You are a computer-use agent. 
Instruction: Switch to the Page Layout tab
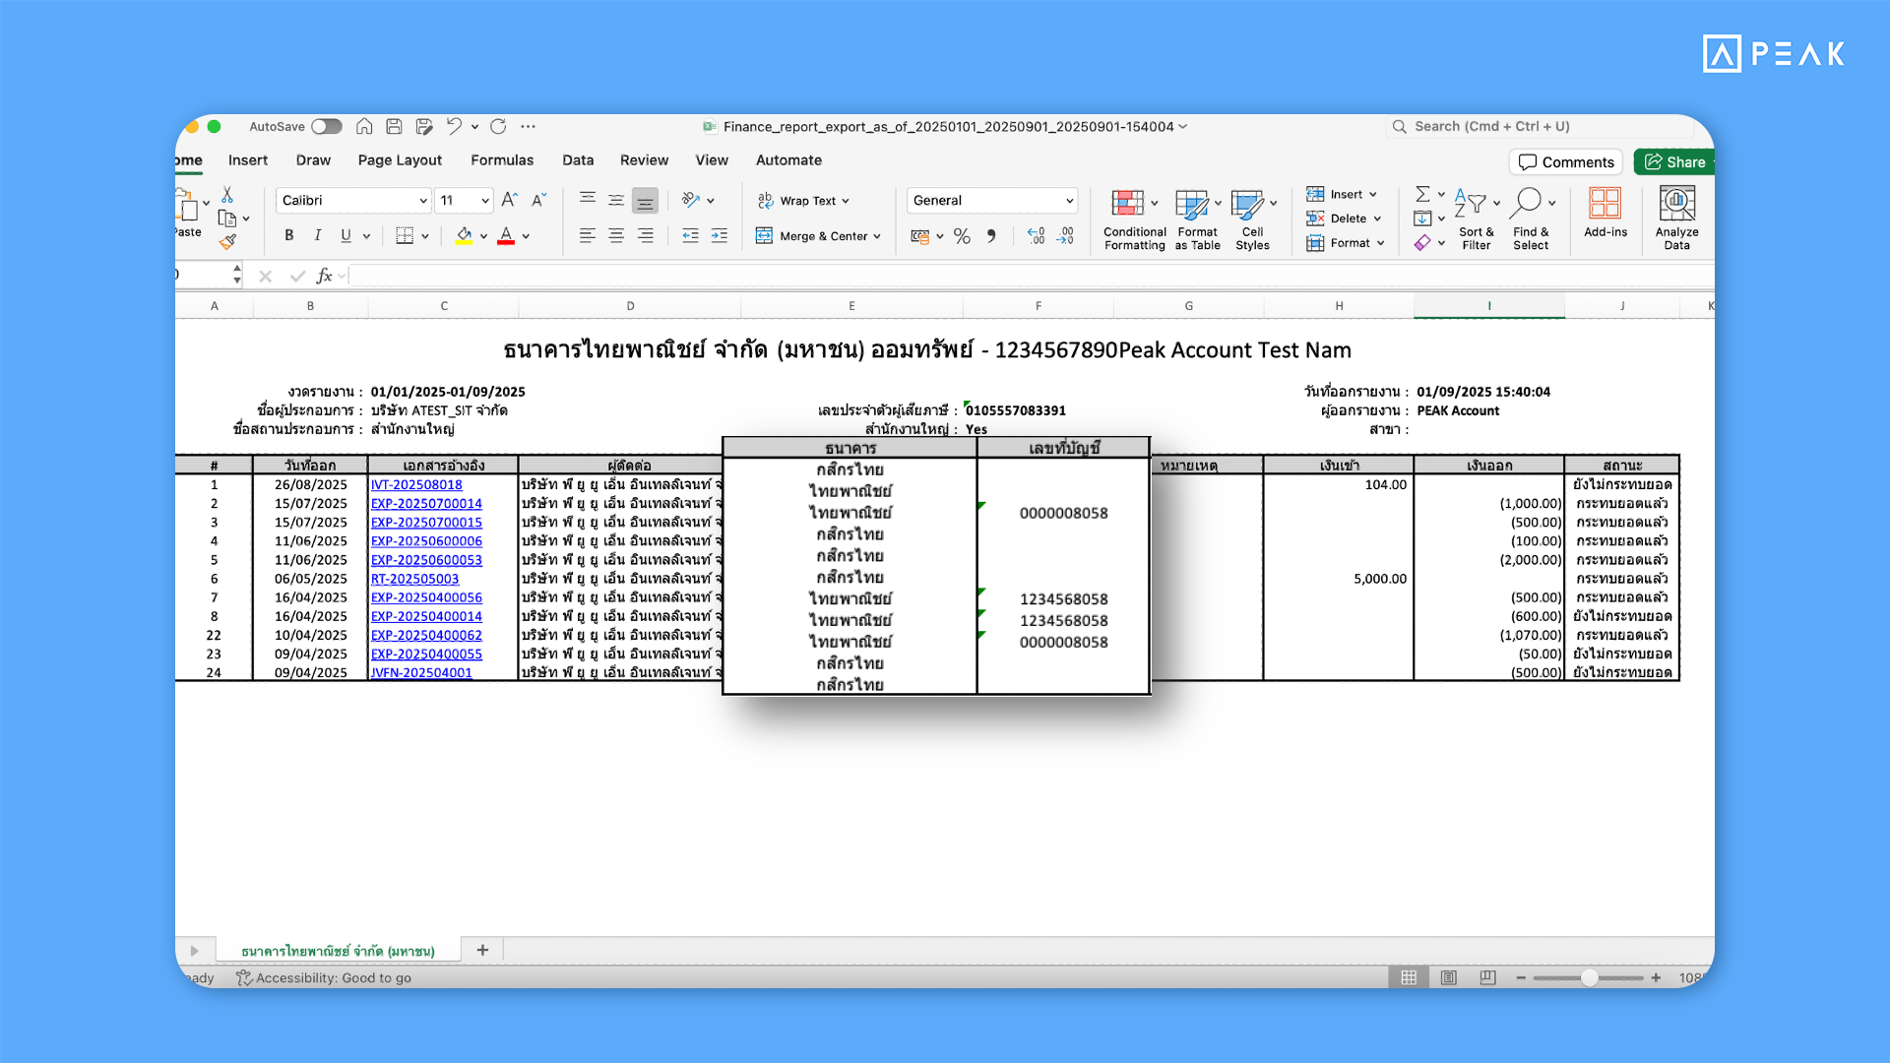[400, 160]
